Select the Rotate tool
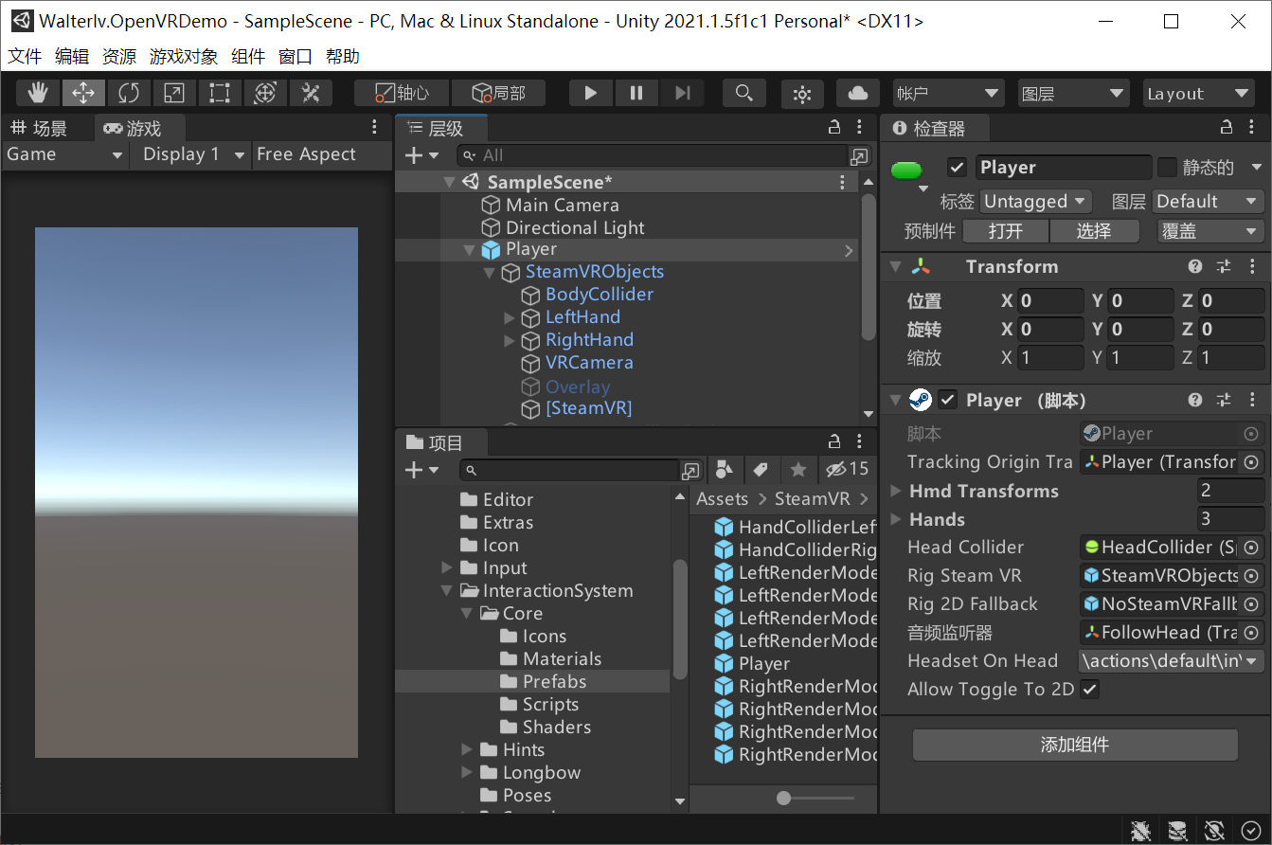The height and width of the screenshot is (845, 1272). pyautogui.click(x=129, y=93)
